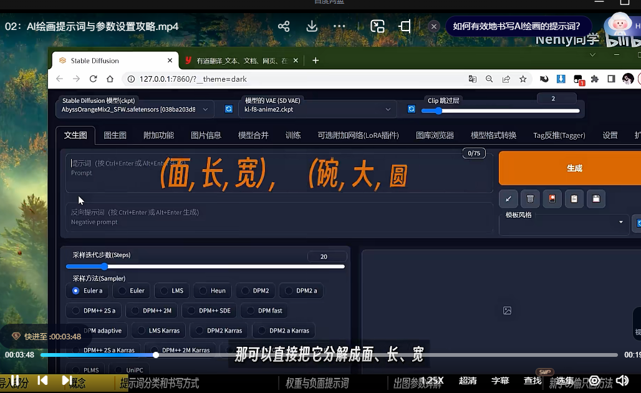This screenshot has width=641, height=393.
Task: Switch to mini-window picture-in-picture mode
Action: coord(377,26)
